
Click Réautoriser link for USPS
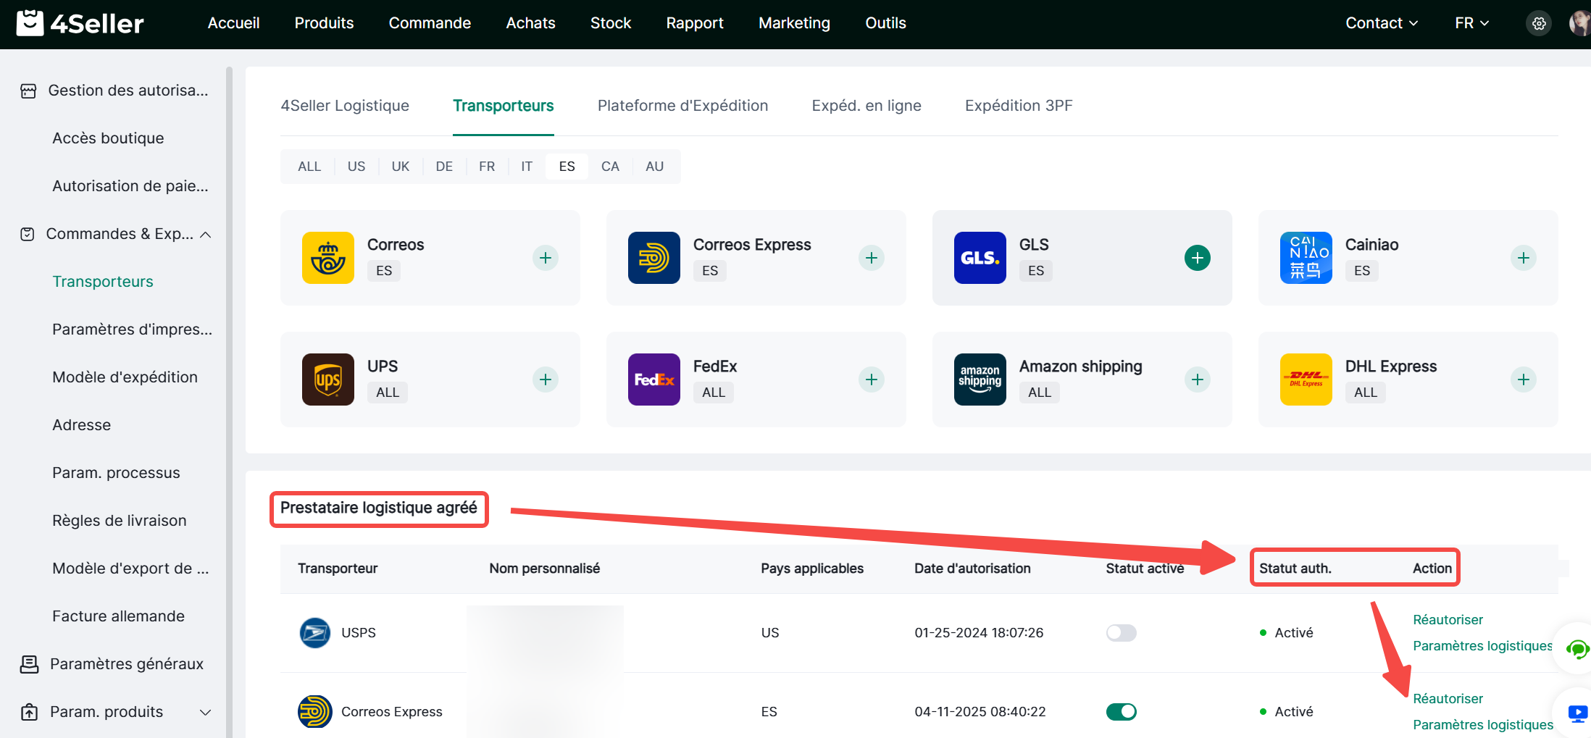coord(1448,620)
